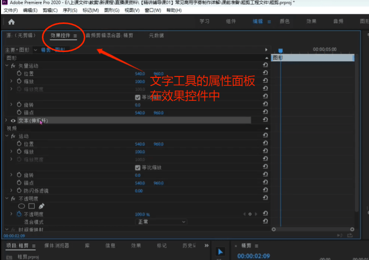Expand the text layer properties

(6, 120)
